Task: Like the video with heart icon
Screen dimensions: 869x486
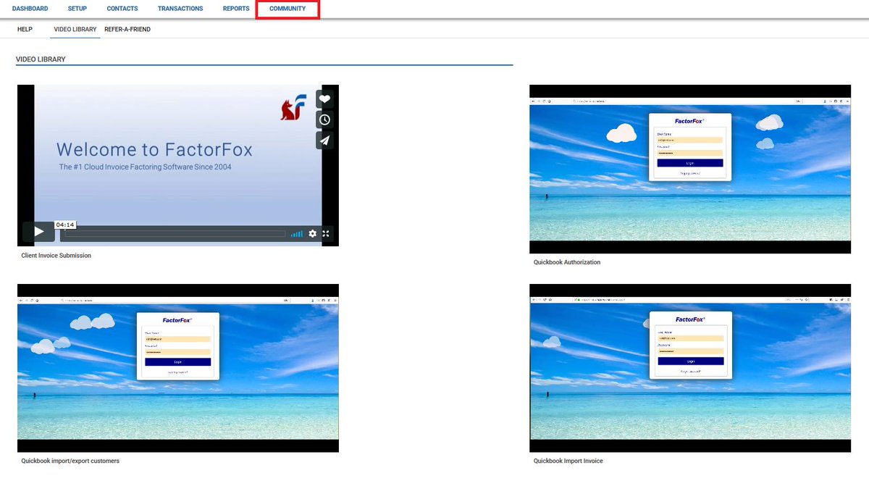Action: (325, 99)
